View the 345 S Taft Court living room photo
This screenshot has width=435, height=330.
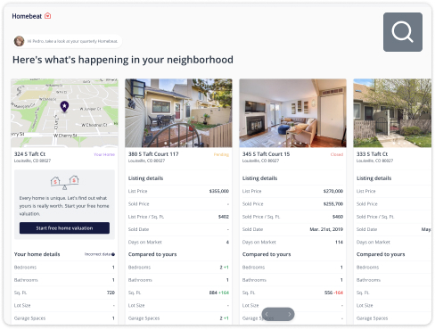point(292,113)
